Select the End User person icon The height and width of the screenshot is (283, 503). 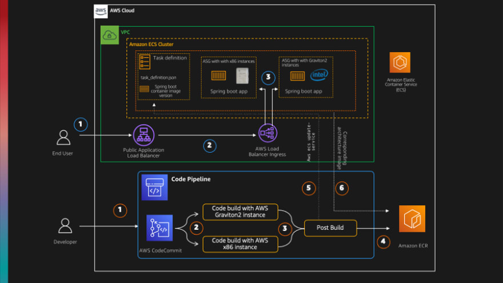[63, 137]
